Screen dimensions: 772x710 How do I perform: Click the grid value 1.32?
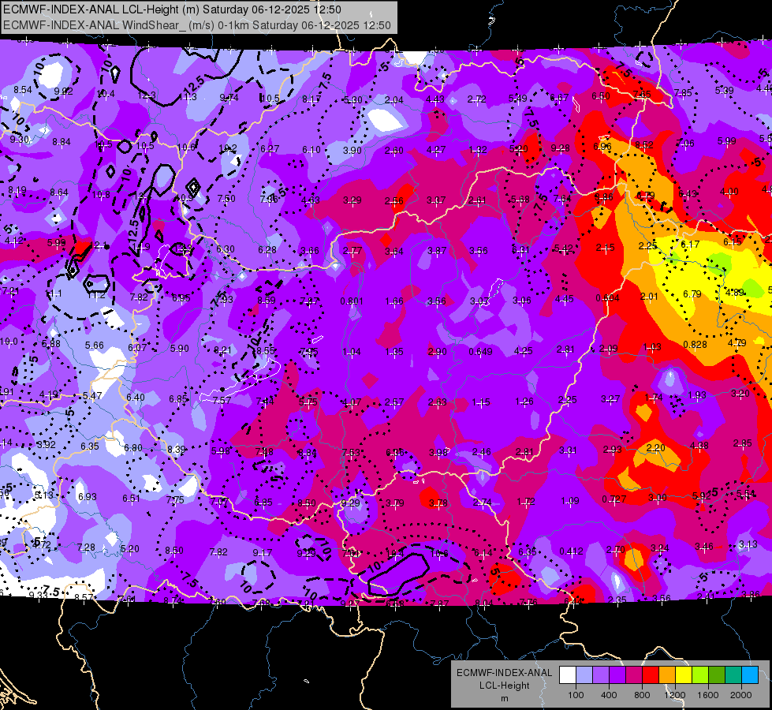478,150
